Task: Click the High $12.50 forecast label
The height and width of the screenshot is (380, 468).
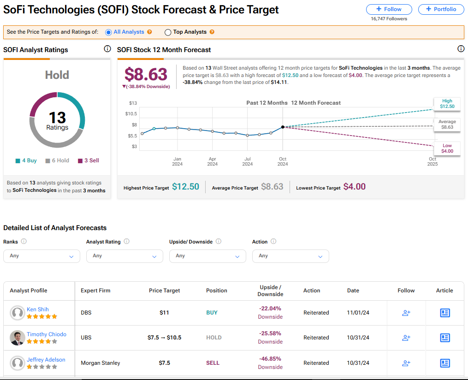Action: tap(447, 104)
